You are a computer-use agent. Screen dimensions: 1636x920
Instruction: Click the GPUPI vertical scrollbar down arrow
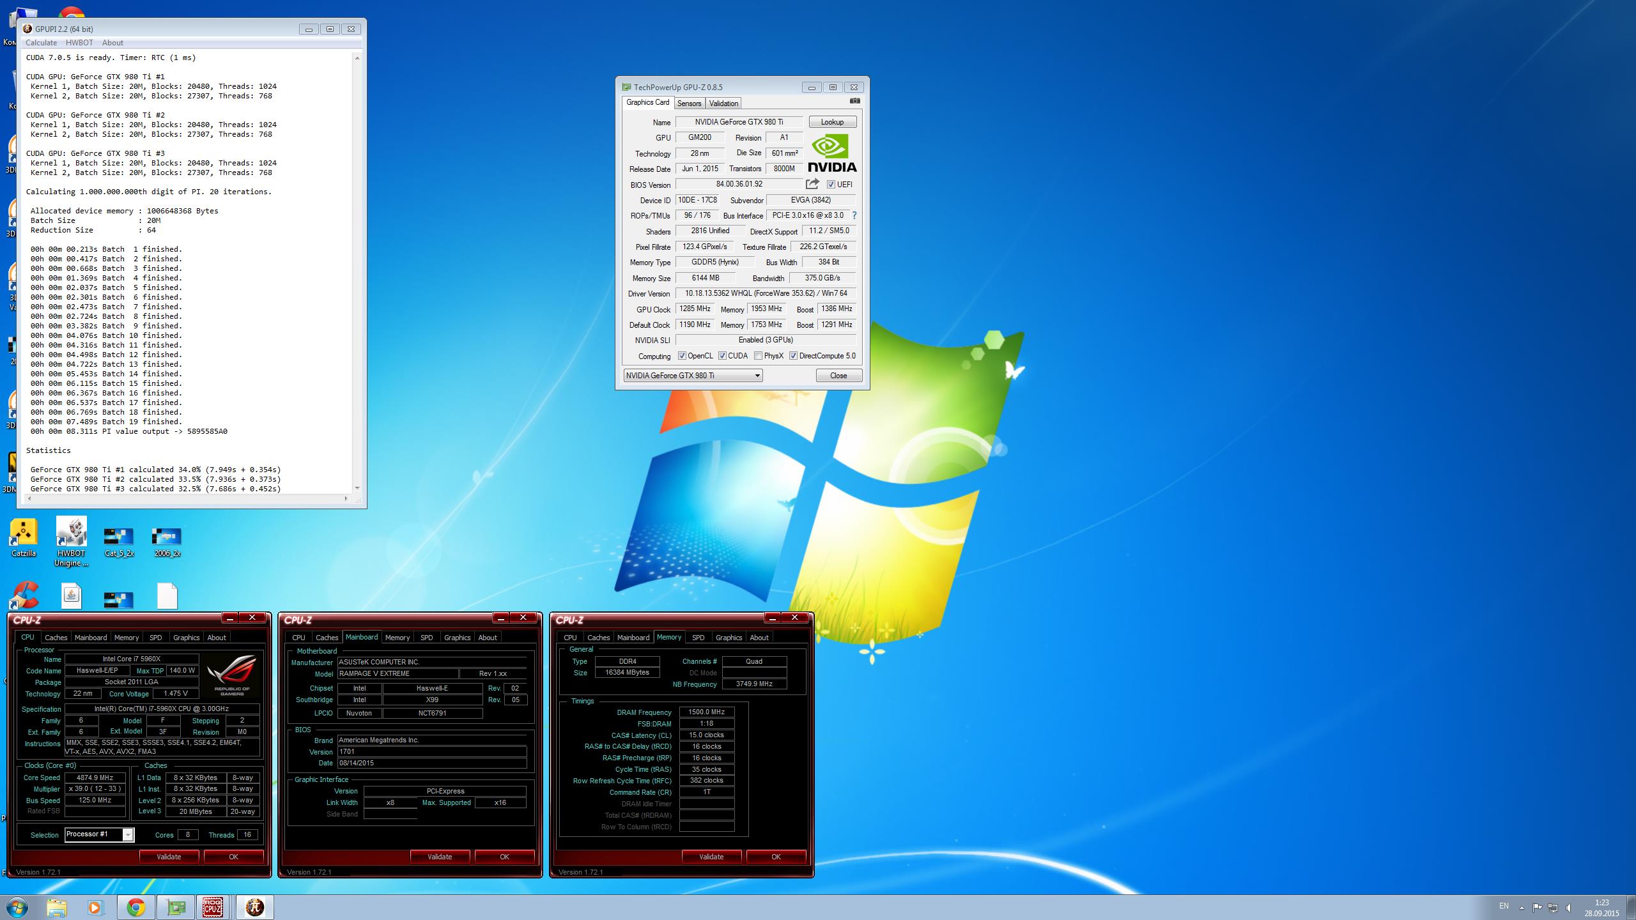[357, 488]
